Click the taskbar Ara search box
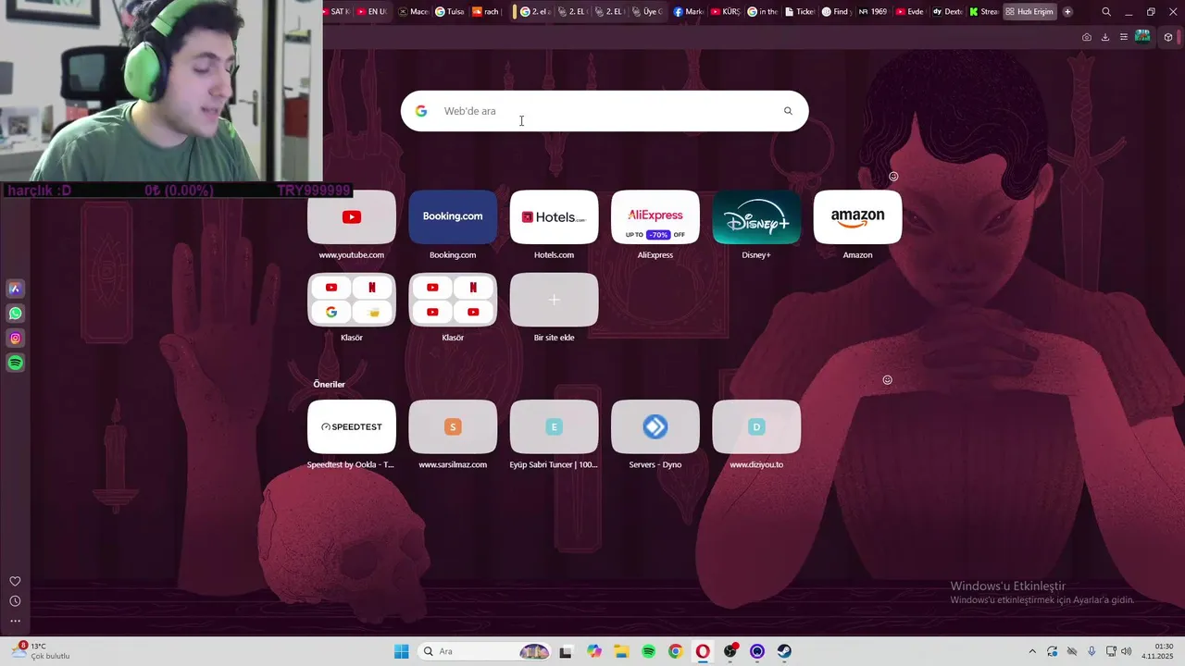The width and height of the screenshot is (1185, 666). point(484,651)
